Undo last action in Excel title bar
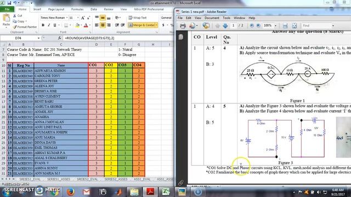The width and height of the screenshot is (351, 197). 15,3
